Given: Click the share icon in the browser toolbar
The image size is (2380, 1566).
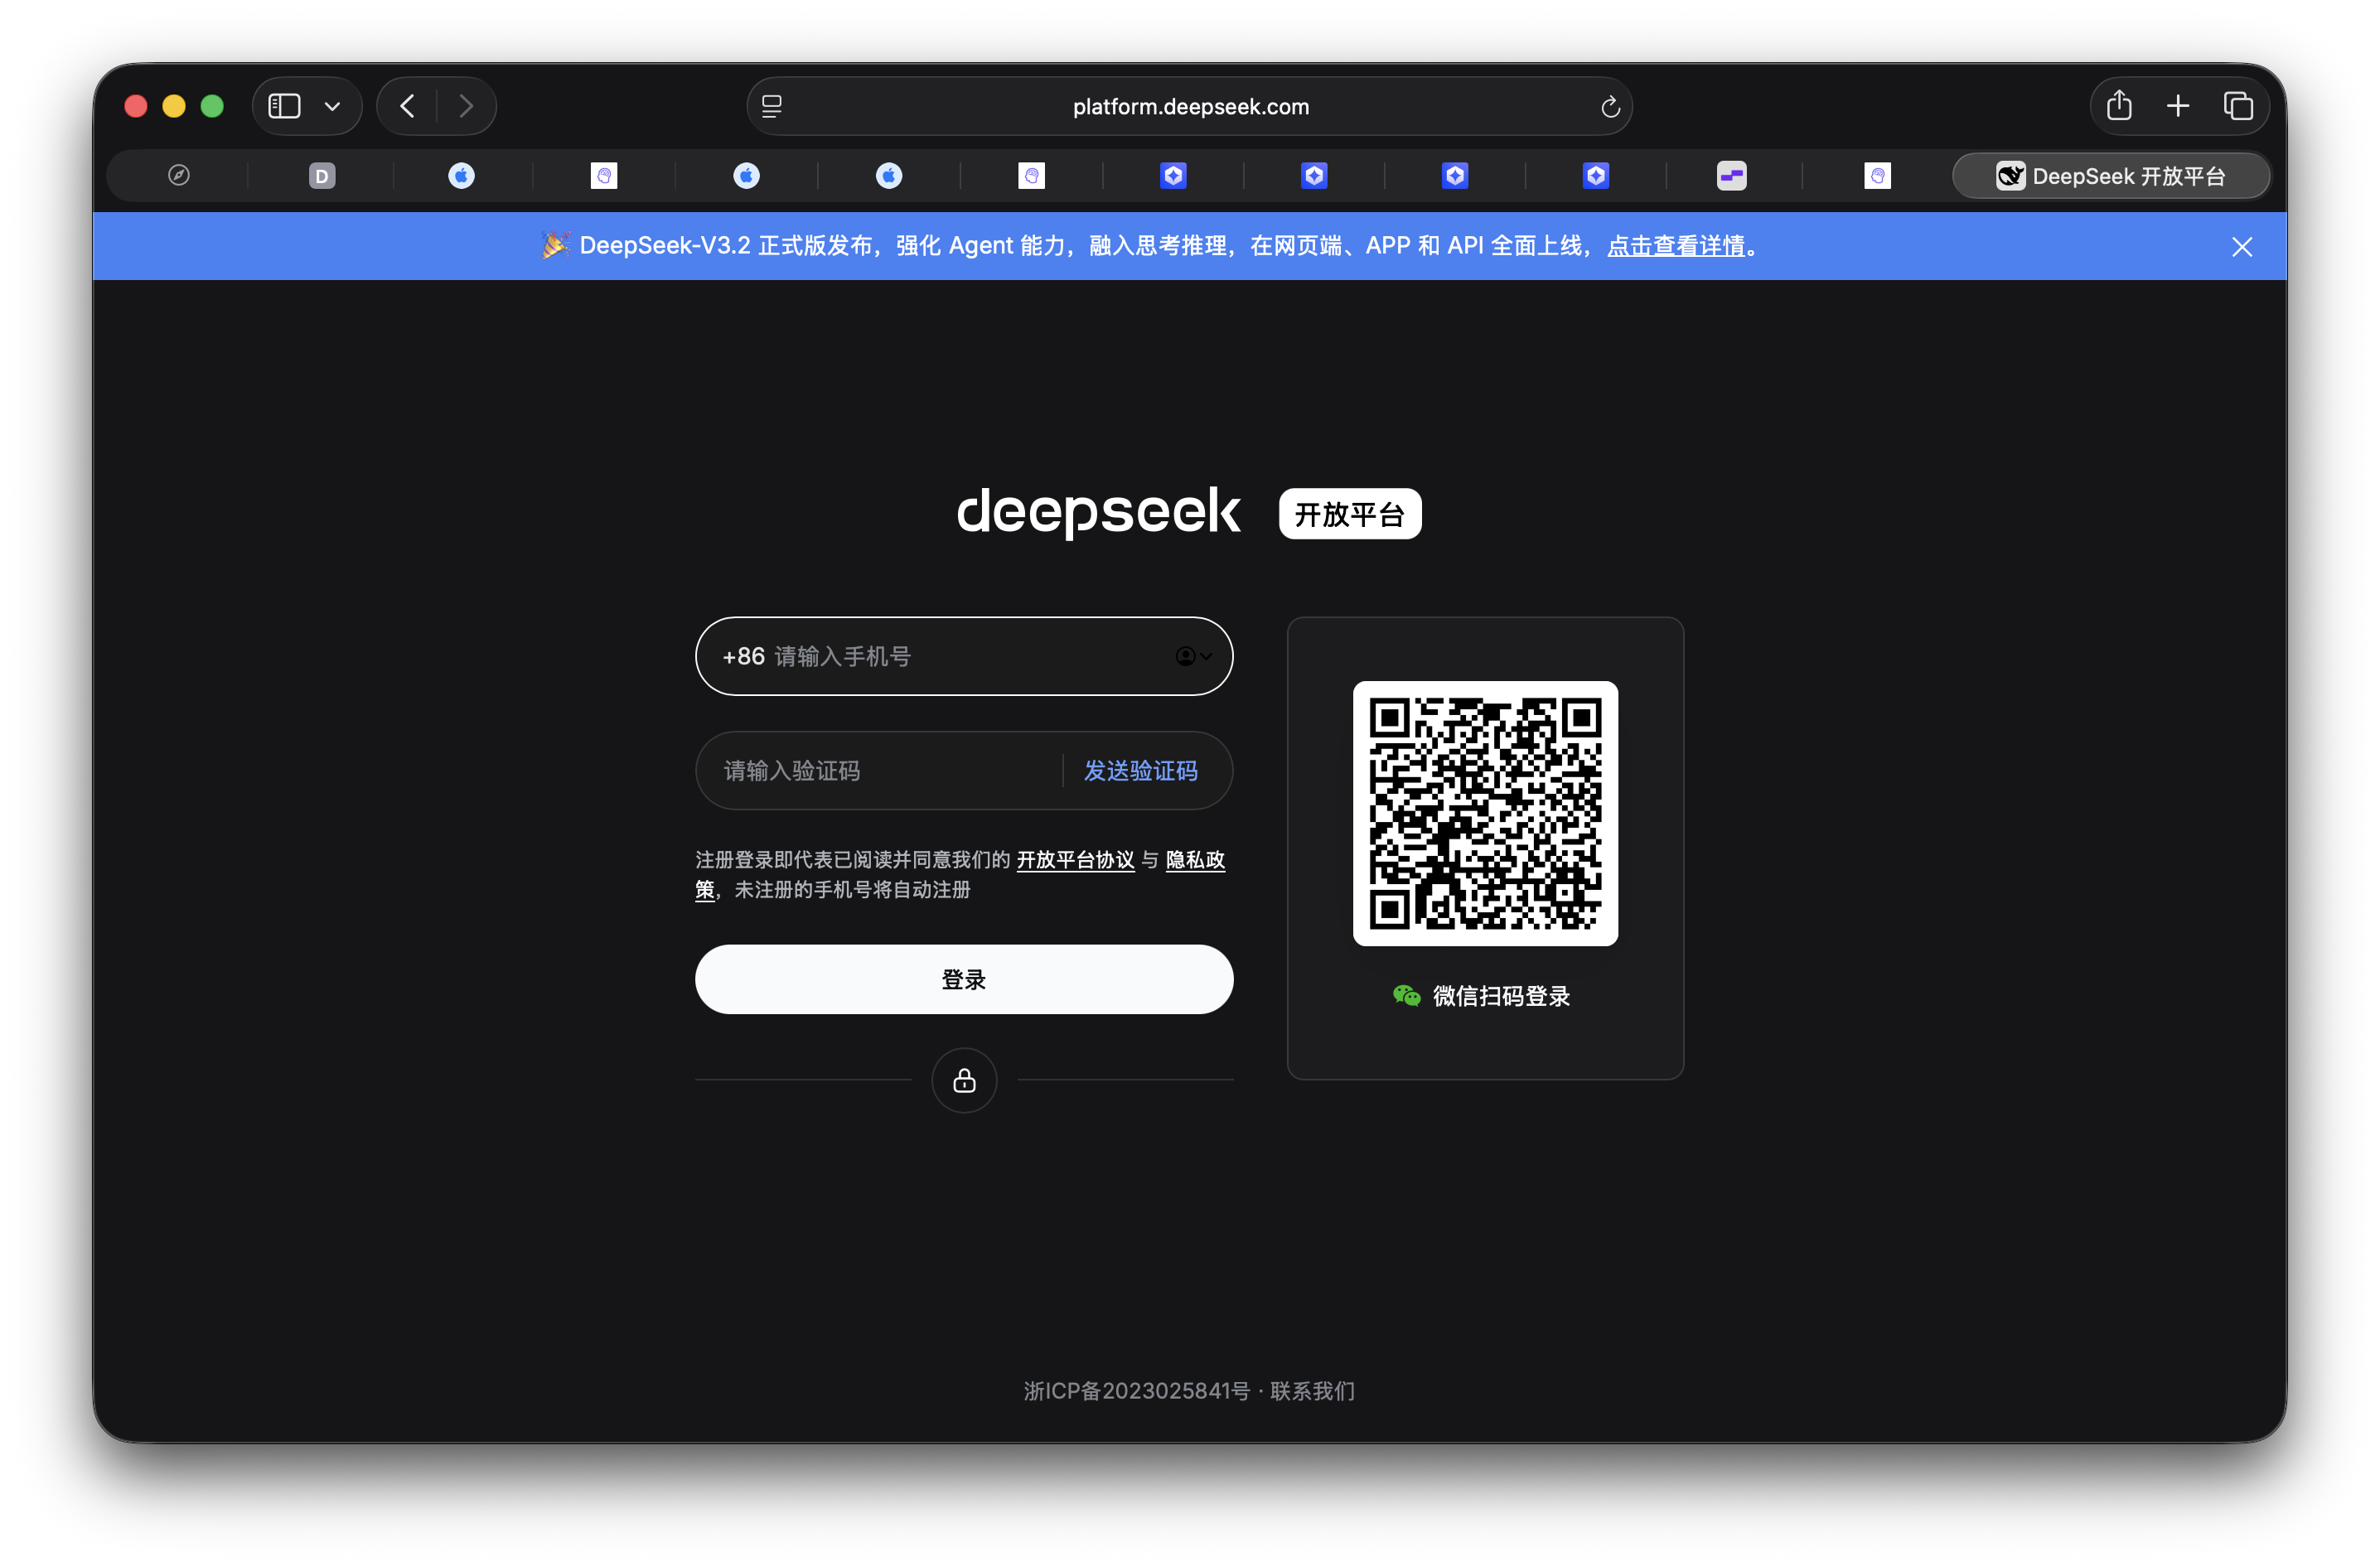Looking at the screenshot, I should (2119, 105).
